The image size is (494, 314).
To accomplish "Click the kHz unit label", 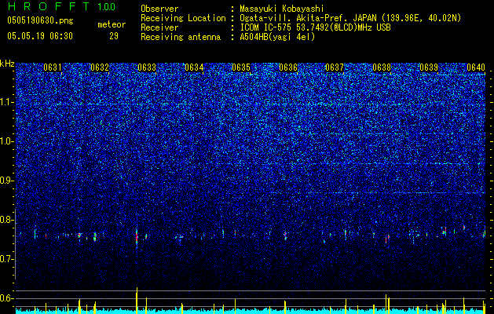I will tap(7, 64).
